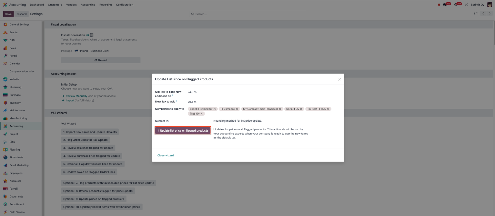Open eLearning settings icon

5,87
